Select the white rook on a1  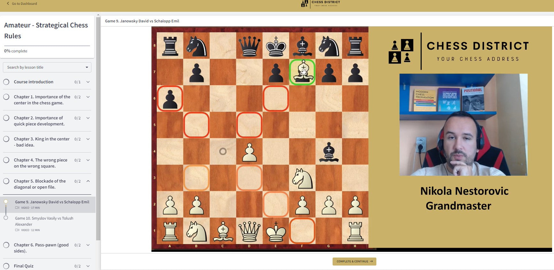[x=170, y=231]
